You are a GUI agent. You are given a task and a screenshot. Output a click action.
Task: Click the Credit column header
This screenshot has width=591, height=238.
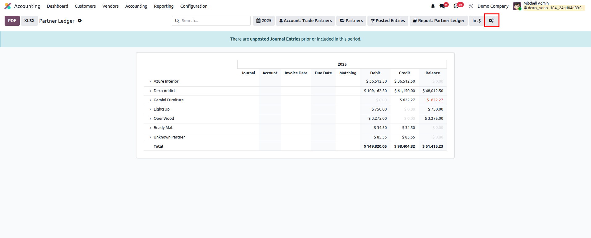pos(404,73)
